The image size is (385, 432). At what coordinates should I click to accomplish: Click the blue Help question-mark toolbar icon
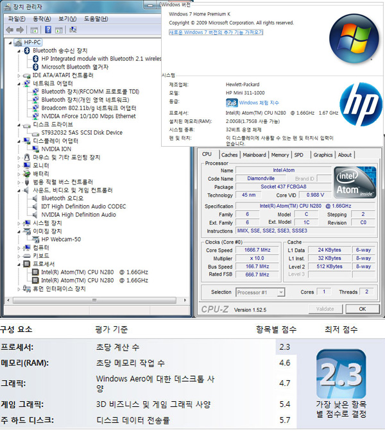tap(48, 29)
